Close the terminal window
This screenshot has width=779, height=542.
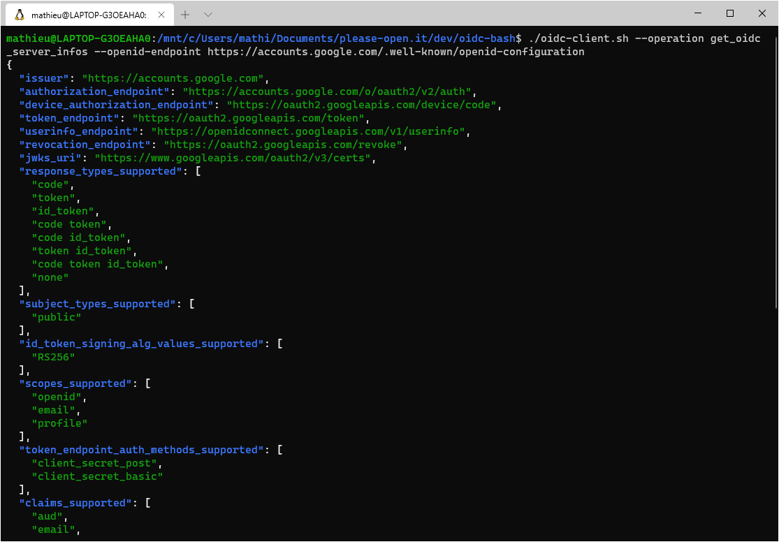(x=762, y=14)
